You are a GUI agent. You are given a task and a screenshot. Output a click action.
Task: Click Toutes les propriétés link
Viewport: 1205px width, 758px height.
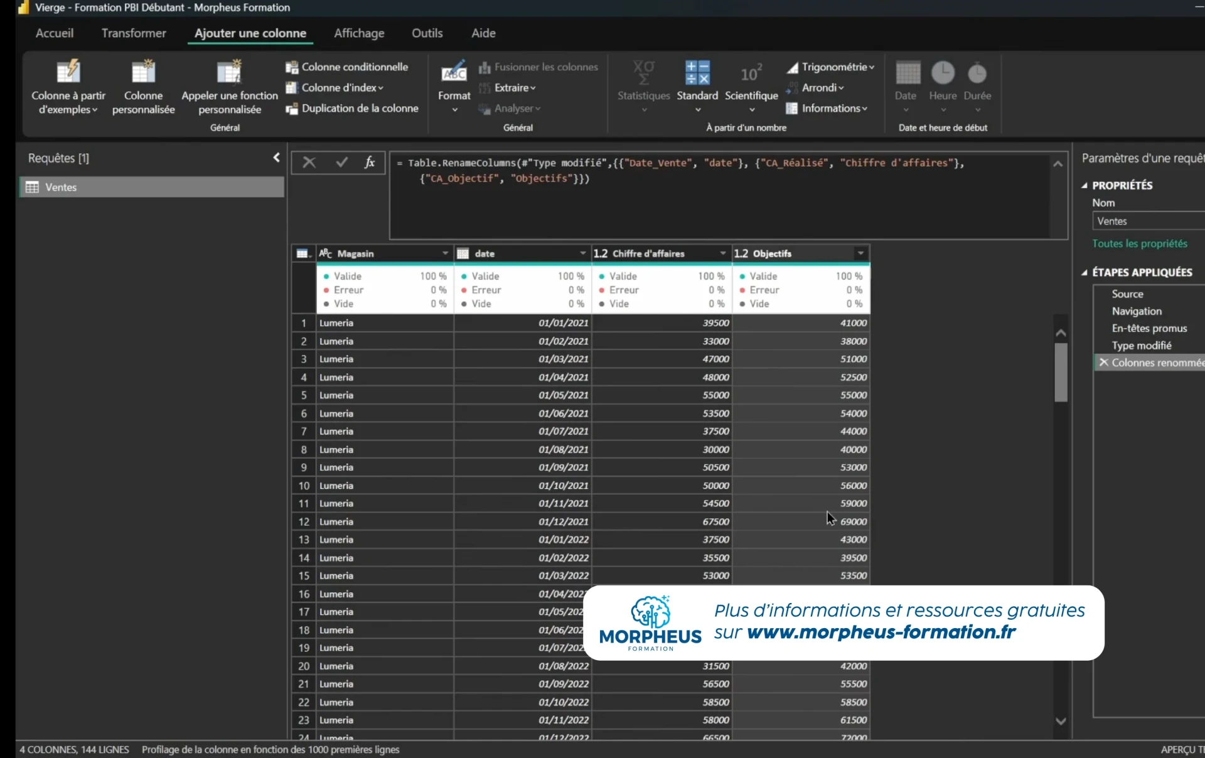[x=1140, y=243]
